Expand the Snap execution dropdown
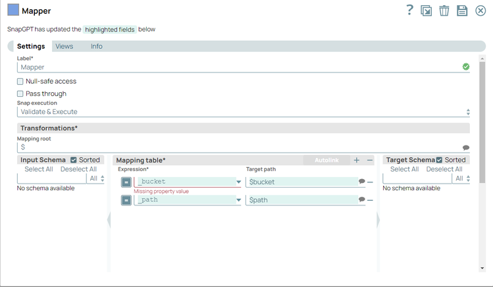The width and height of the screenshot is (493, 287). click(x=243, y=112)
